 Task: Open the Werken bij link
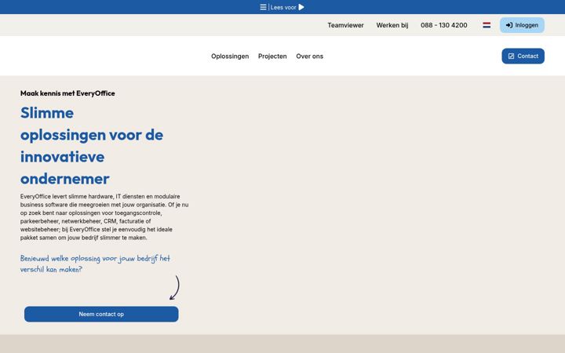392,25
